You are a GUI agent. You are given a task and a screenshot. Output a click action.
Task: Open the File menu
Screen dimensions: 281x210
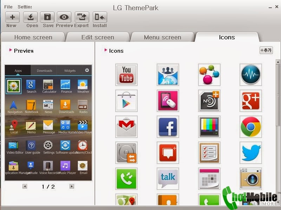pyautogui.click(x=8, y=7)
